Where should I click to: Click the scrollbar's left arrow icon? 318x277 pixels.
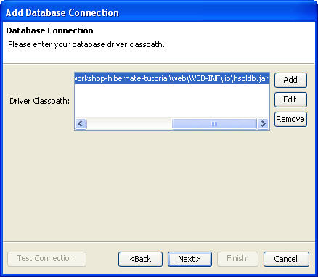click(x=81, y=124)
